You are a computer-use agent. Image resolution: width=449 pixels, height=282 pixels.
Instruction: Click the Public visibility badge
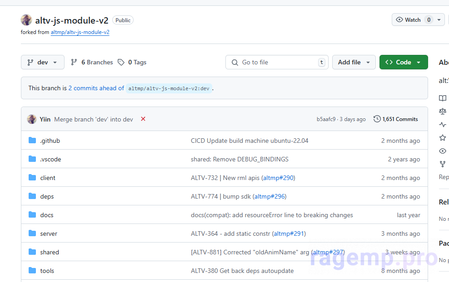123,20
